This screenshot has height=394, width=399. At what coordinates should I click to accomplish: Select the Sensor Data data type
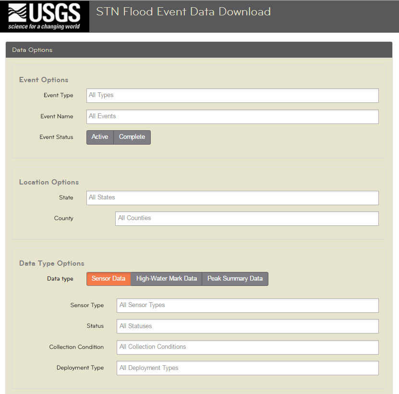click(x=108, y=279)
